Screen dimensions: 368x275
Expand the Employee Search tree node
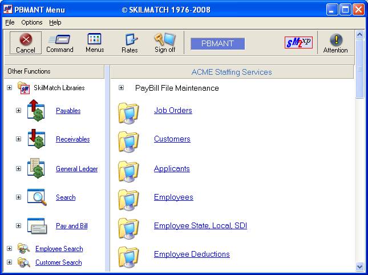click(9, 249)
